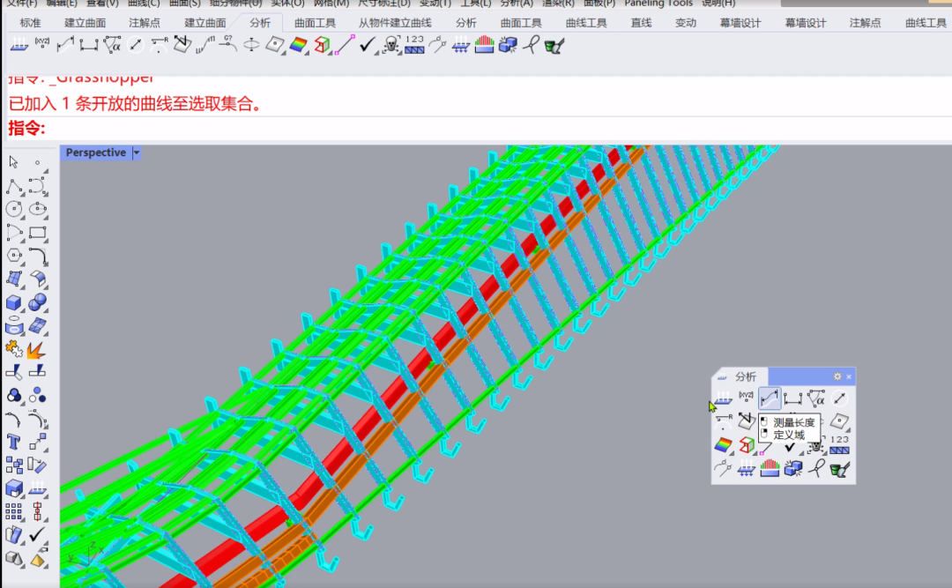Click the history text 已加入 1 条开放的曲线至选取集合
The width and height of the screenshot is (952, 588).
pyautogui.click(x=136, y=104)
